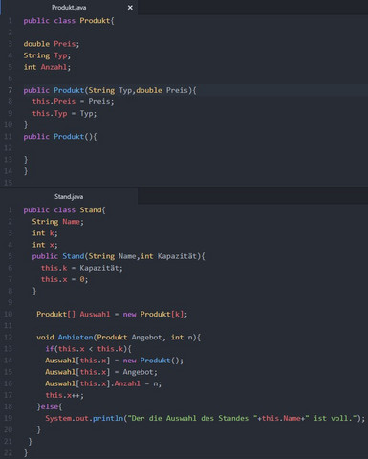The width and height of the screenshot is (368, 459).
Task: Click the 'Auswahl[this.x] = new Produkt();' line
Action: click(x=114, y=361)
